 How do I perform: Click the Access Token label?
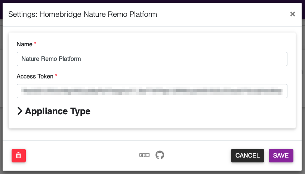35,76
